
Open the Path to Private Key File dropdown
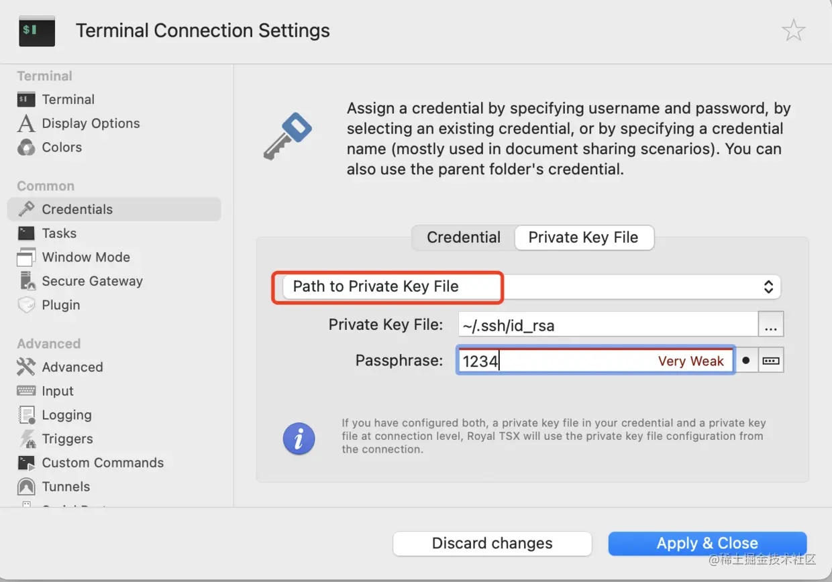(531, 287)
